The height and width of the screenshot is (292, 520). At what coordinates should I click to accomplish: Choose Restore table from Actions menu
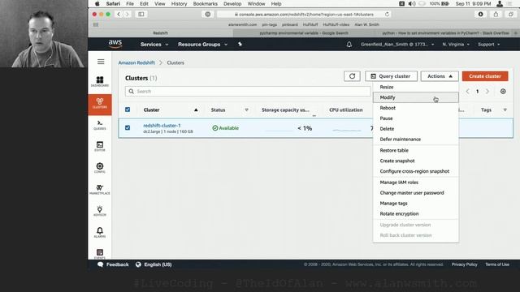click(416, 150)
